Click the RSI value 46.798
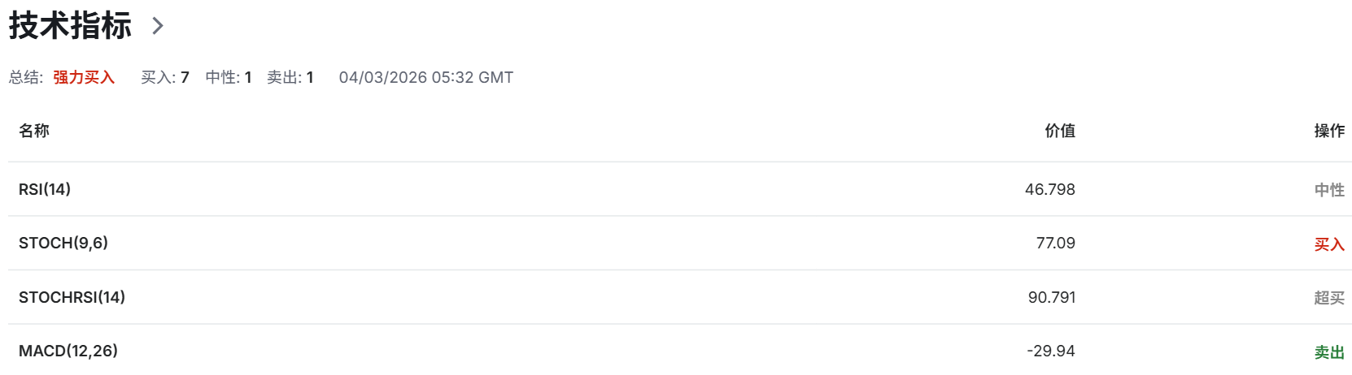1352x375 pixels. [1049, 189]
